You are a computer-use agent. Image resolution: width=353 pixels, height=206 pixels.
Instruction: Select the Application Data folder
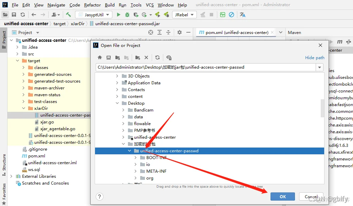click(144, 83)
